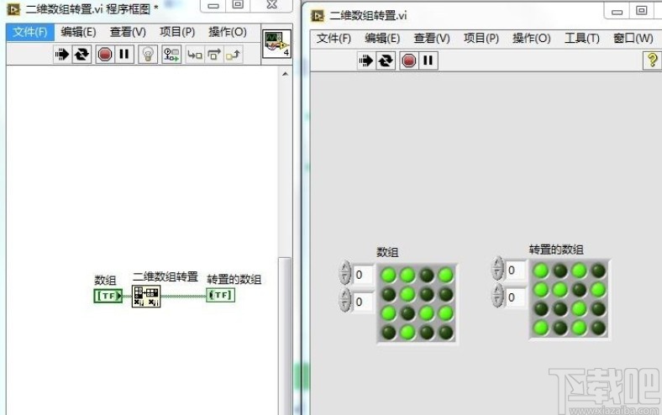Viewport: 662px width, 415px height.
Task: Open 项目(P) menu in front panel window
Action: point(481,39)
